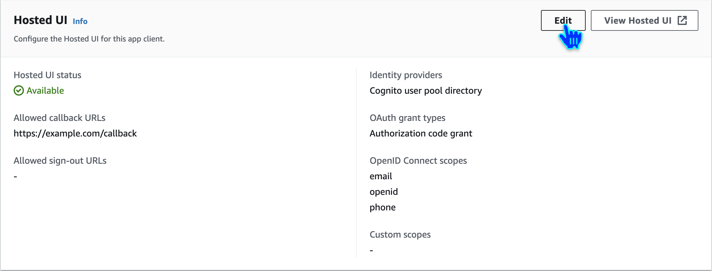Click the Hosted UI heading

40,20
